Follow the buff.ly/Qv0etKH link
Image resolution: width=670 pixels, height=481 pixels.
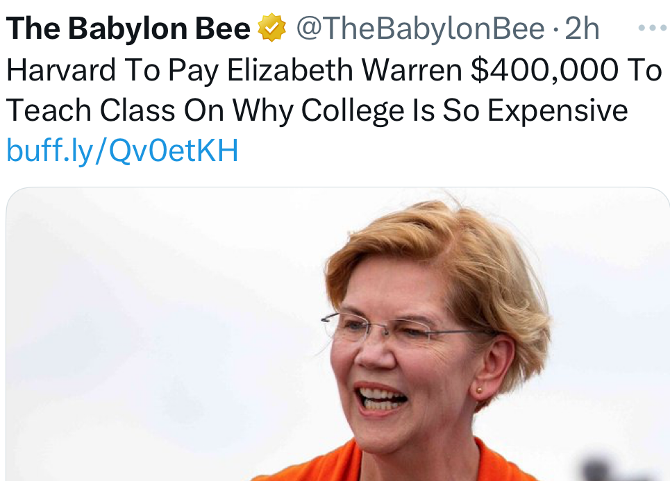pyautogui.click(x=122, y=150)
